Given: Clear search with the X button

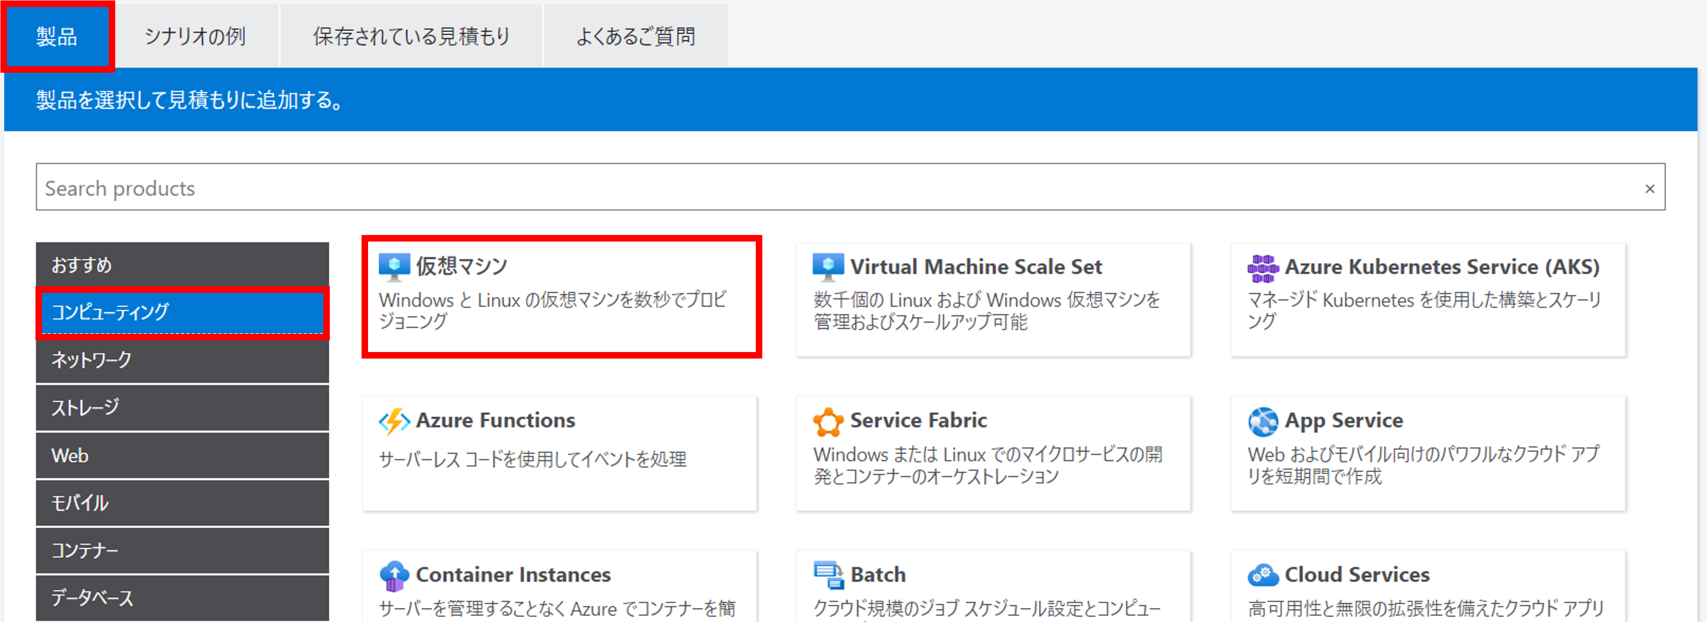Looking at the screenshot, I should pos(1649,189).
